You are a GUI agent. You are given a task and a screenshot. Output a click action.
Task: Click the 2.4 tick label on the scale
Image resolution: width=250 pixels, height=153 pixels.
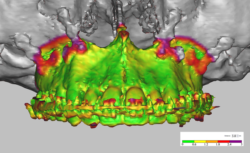[x=230, y=144]
